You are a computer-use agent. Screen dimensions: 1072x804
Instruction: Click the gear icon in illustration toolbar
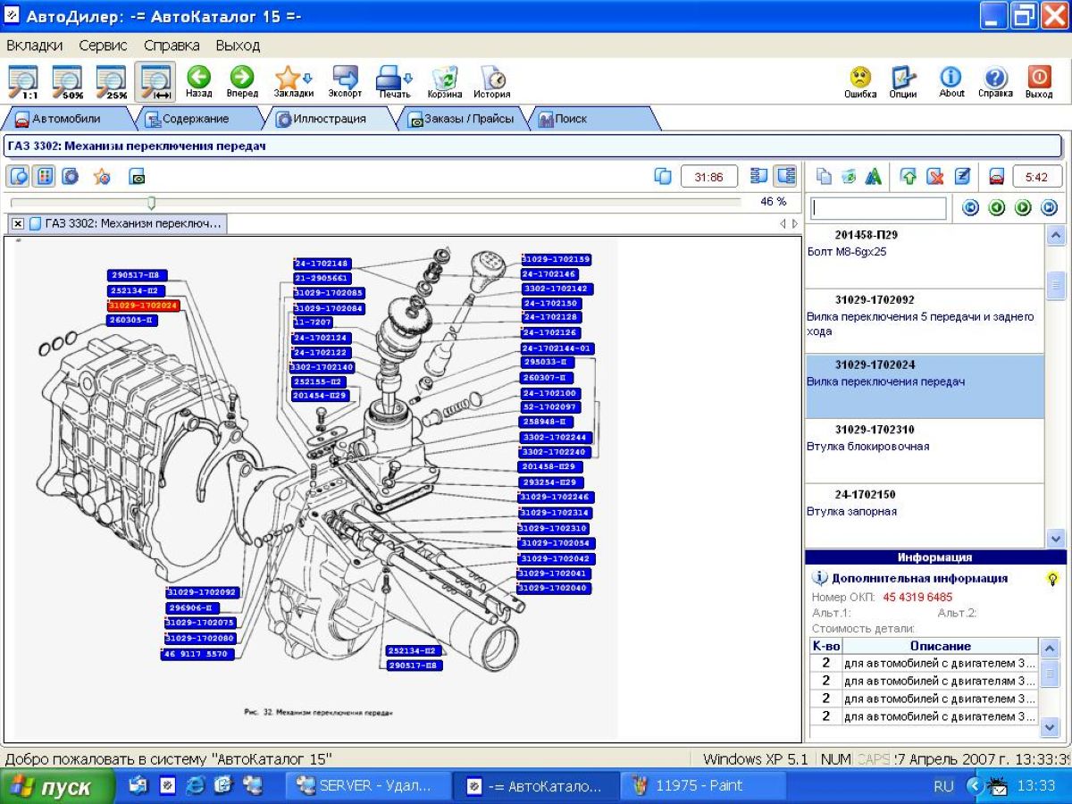tap(70, 176)
